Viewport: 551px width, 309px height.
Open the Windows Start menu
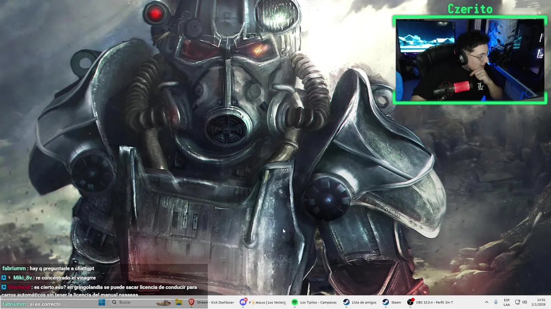pos(102,302)
